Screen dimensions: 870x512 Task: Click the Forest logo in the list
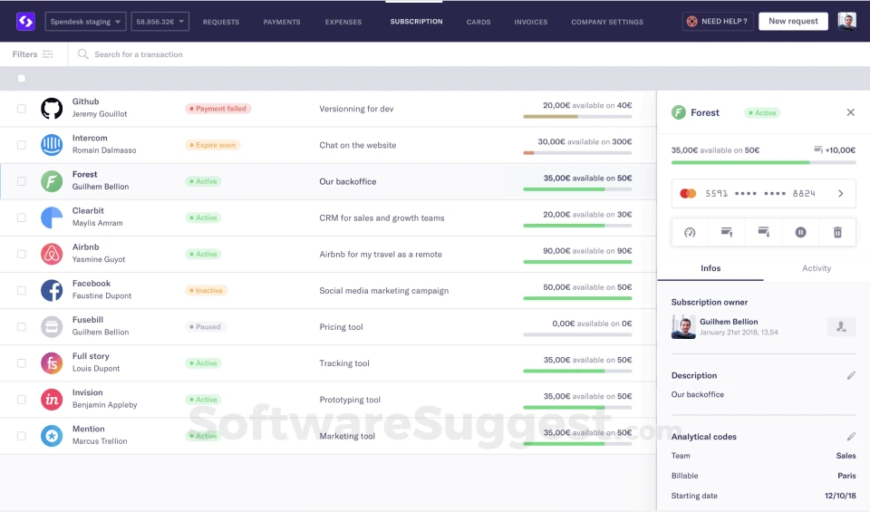(x=52, y=181)
